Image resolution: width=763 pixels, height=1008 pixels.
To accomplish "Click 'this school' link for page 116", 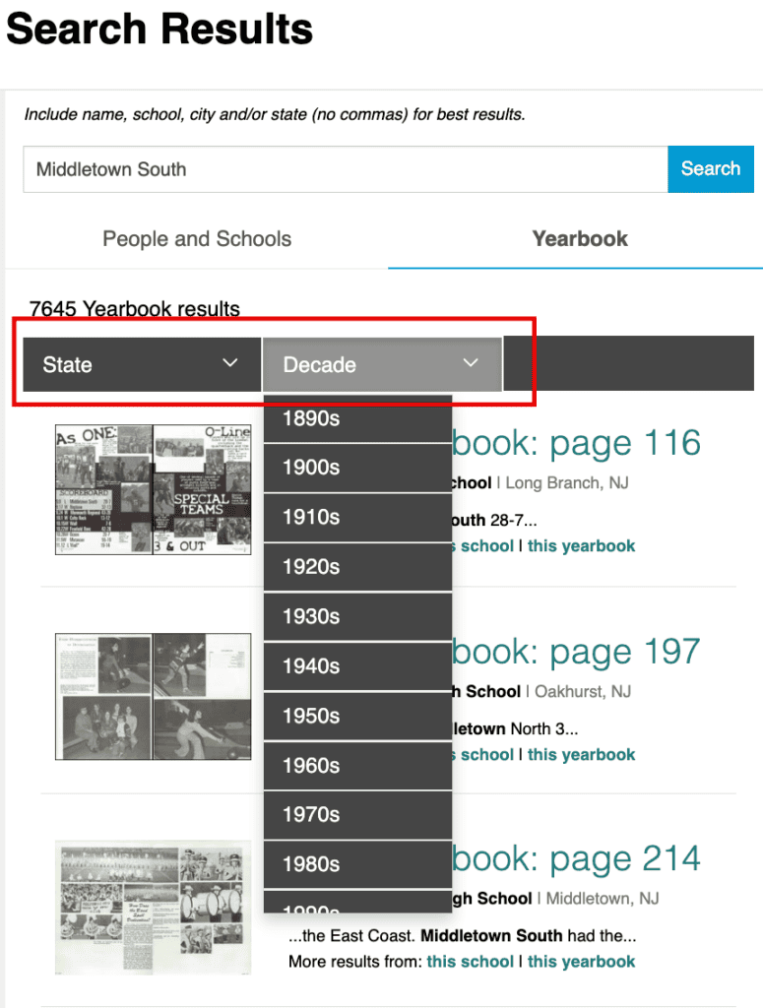I will [482, 545].
